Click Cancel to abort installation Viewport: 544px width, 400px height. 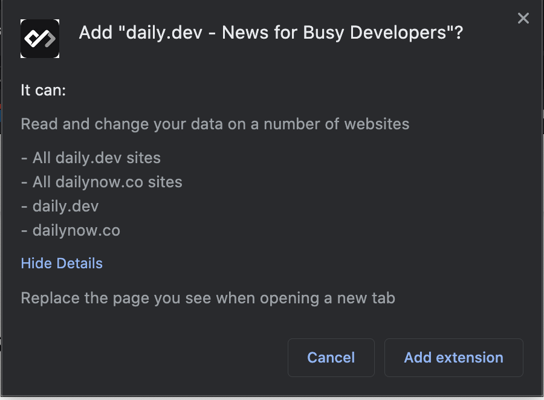[x=331, y=357]
